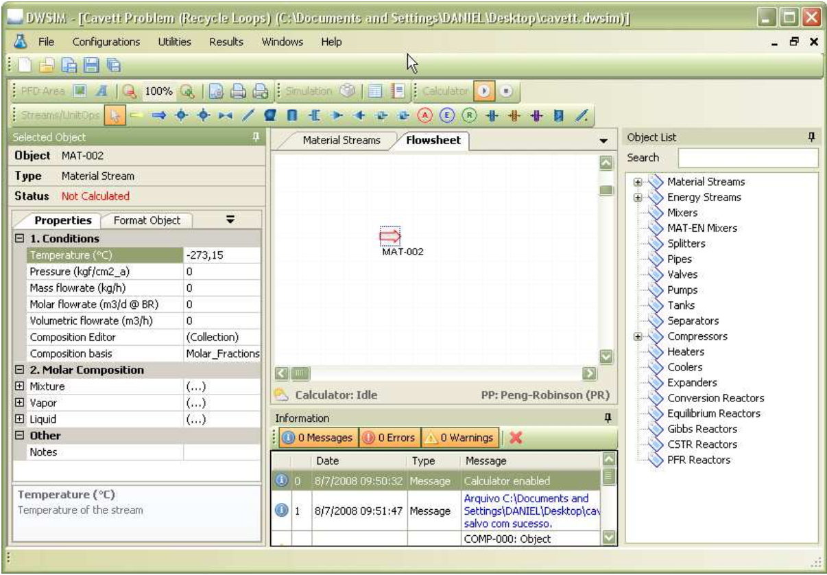Expand the Energy Streams tree node
The height and width of the screenshot is (575, 827).
pyautogui.click(x=638, y=197)
